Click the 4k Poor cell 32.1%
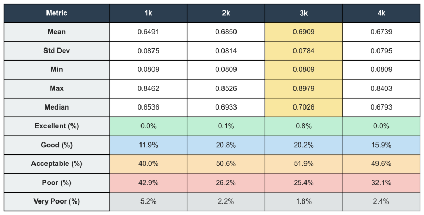 click(x=381, y=183)
